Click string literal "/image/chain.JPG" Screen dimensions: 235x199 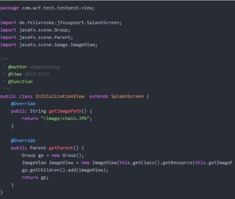pos(65,118)
